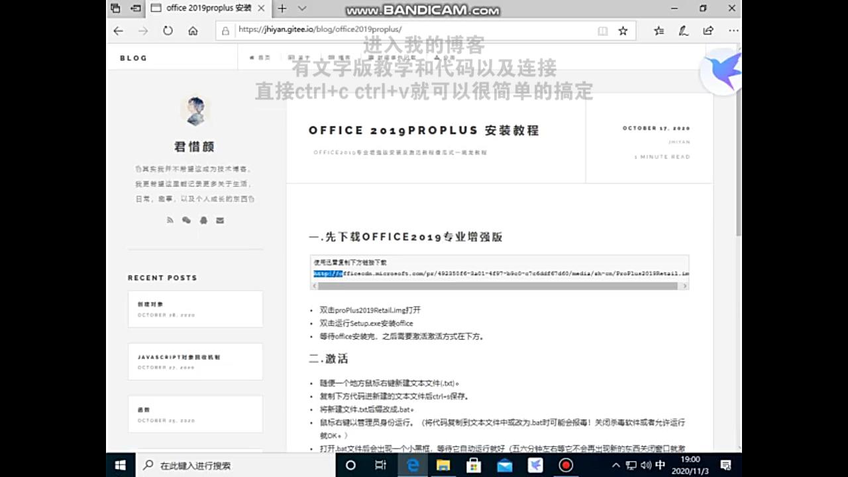Activate Edge reading view icon in address bar
The width and height of the screenshot is (848, 477).
pyautogui.click(x=602, y=30)
